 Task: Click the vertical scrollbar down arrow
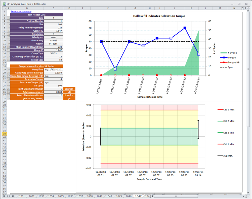[248, 193]
